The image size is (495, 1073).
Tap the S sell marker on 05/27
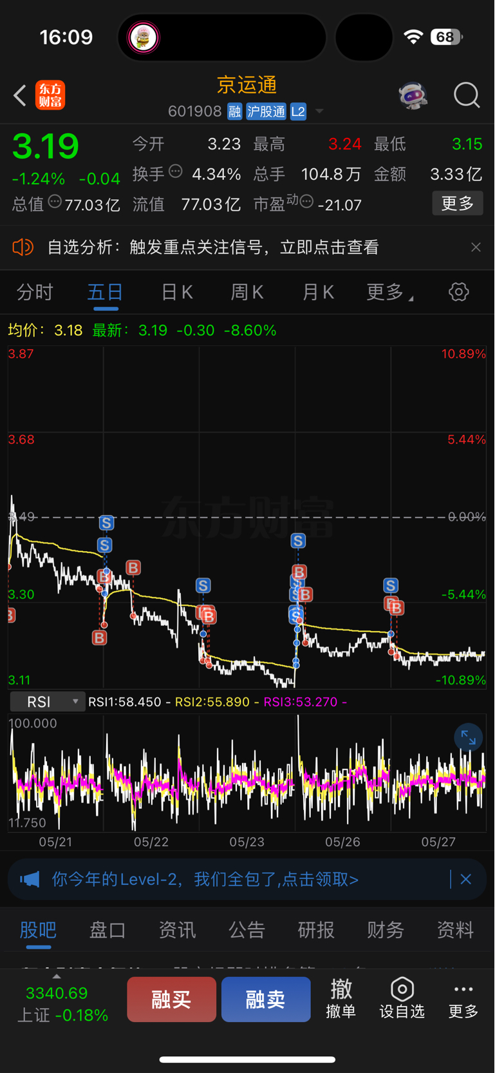391,586
